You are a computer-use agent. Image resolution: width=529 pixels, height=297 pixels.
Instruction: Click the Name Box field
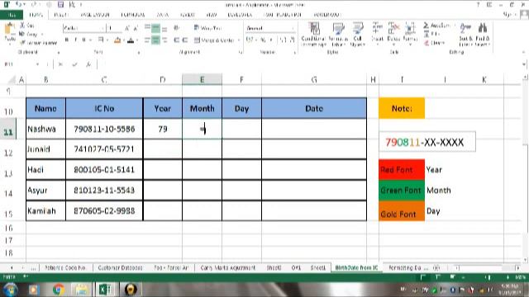pyautogui.click(x=19, y=64)
